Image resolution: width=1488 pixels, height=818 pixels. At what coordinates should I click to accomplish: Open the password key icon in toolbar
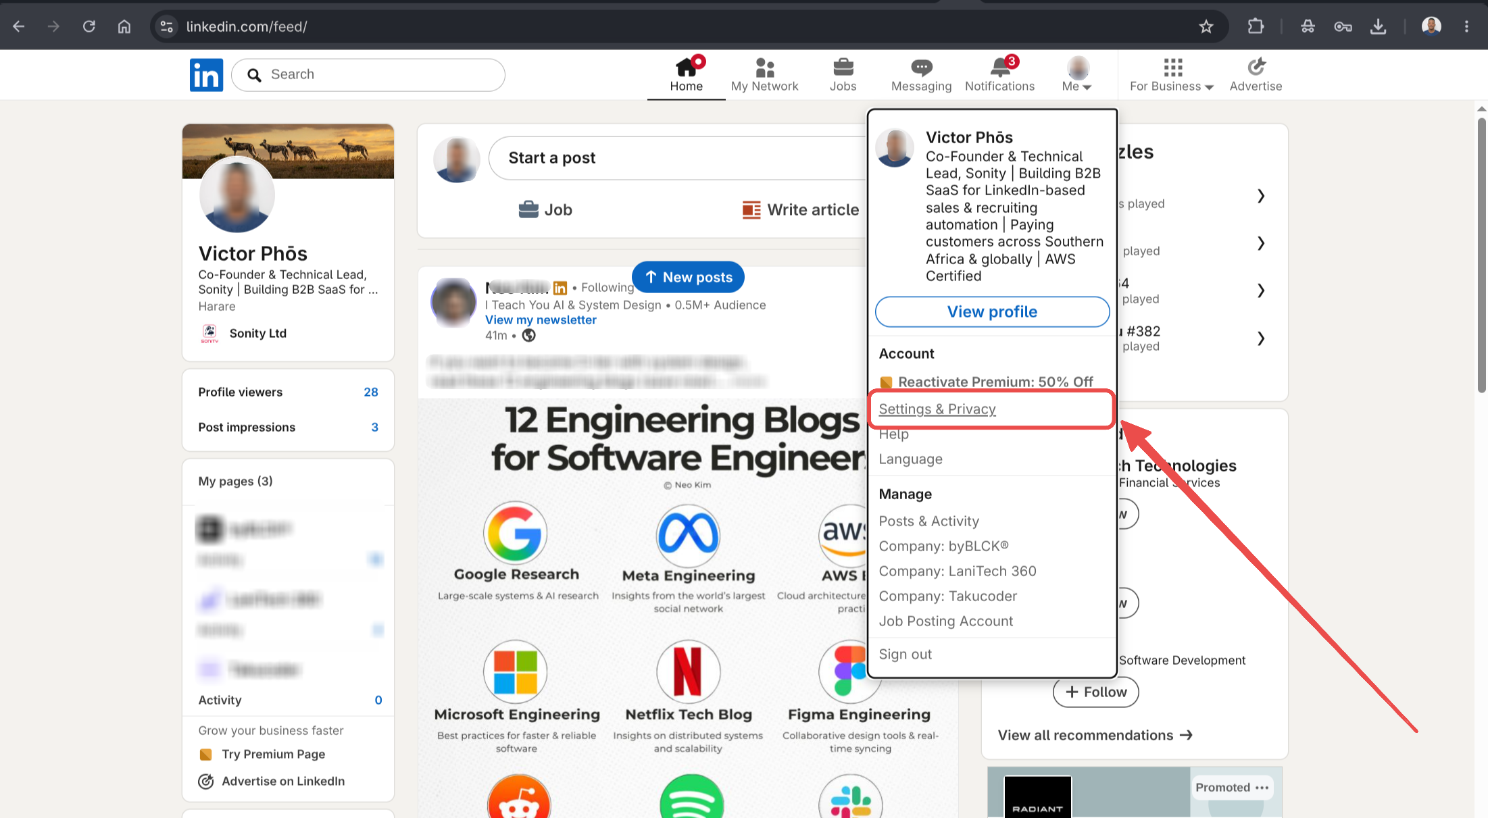coord(1343,26)
